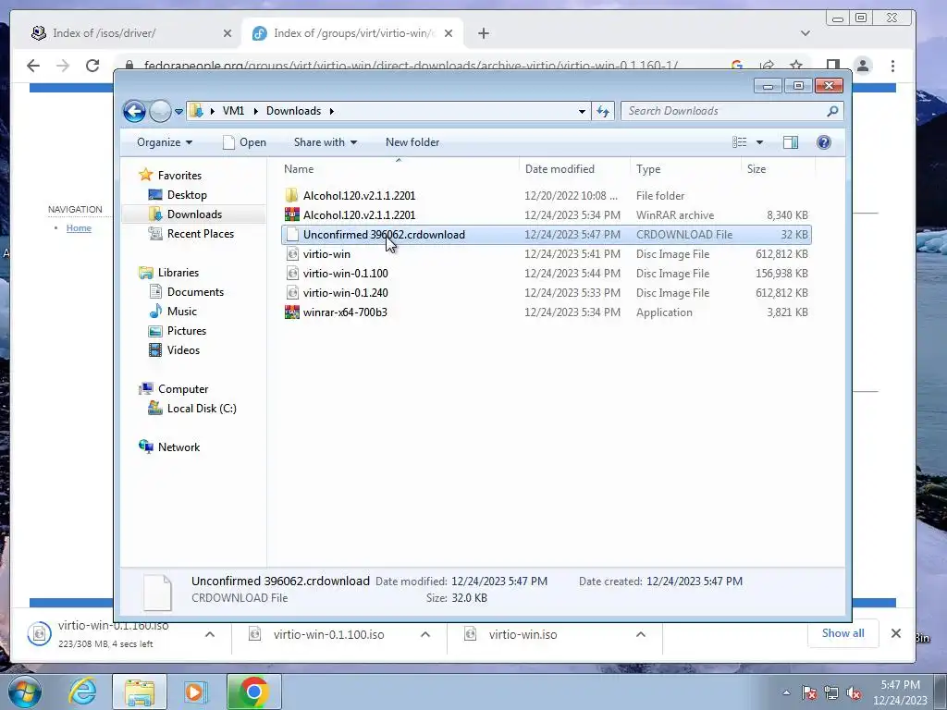The image size is (947, 710).
Task: Sort by the Type column header
Action: point(685,169)
